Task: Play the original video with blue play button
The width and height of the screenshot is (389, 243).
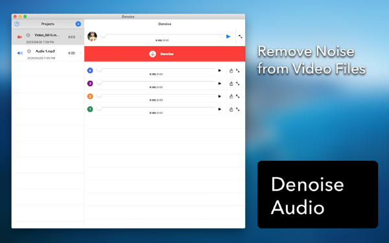Action: [x=228, y=36]
